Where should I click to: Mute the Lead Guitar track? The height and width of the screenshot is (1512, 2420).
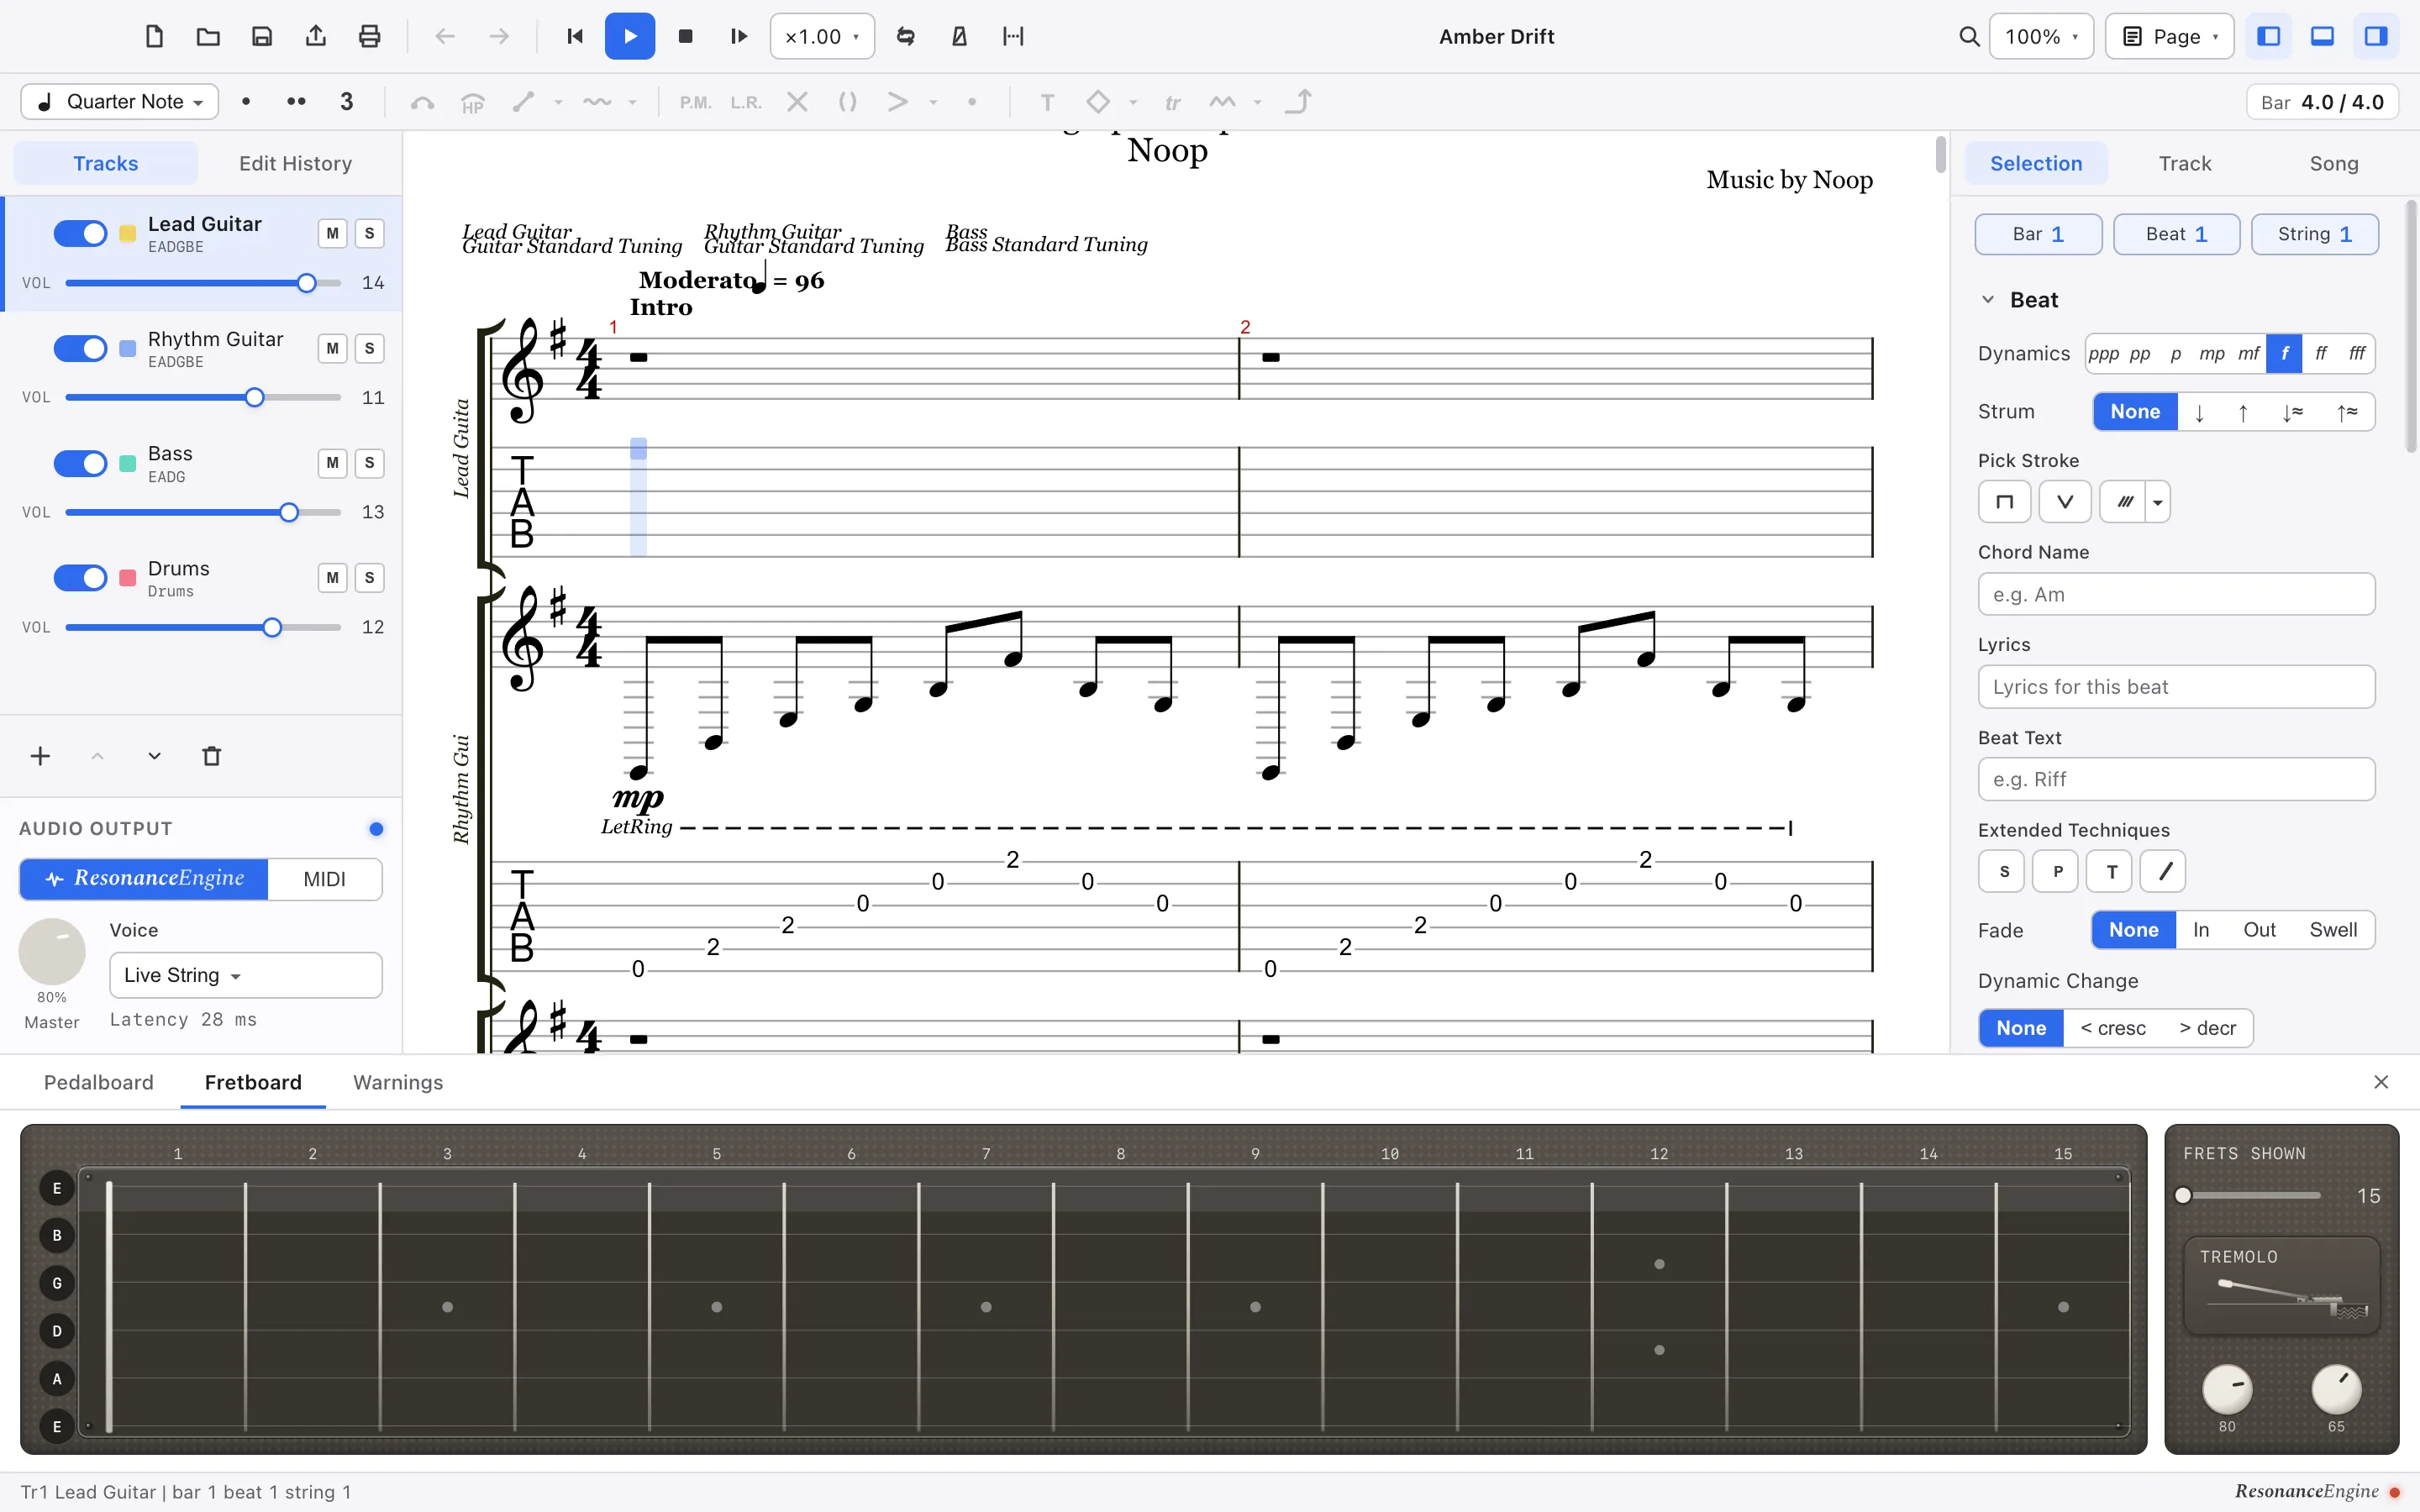tap(332, 233)
